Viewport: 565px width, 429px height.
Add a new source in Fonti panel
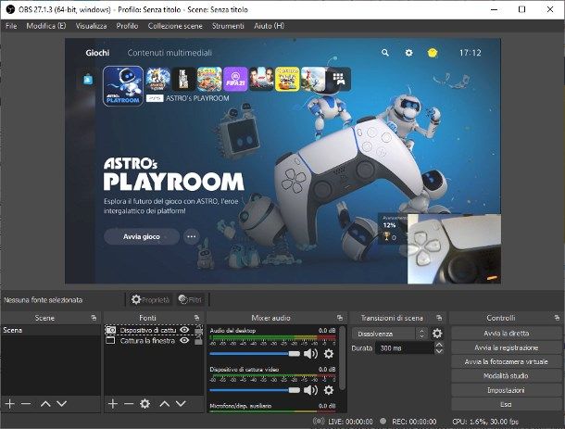[113, 404]
